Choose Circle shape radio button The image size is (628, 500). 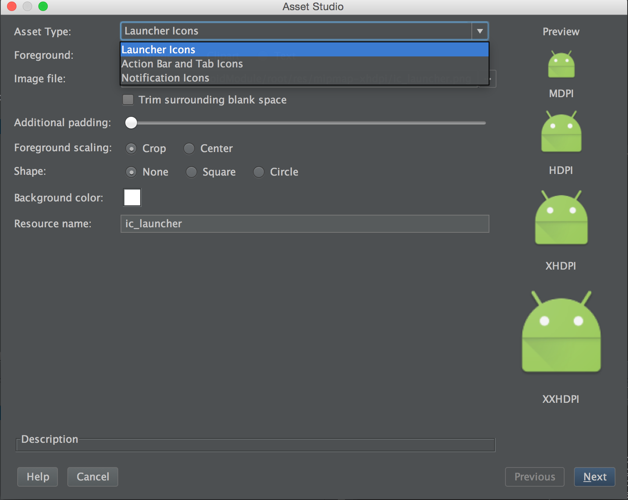coord(259,172)
